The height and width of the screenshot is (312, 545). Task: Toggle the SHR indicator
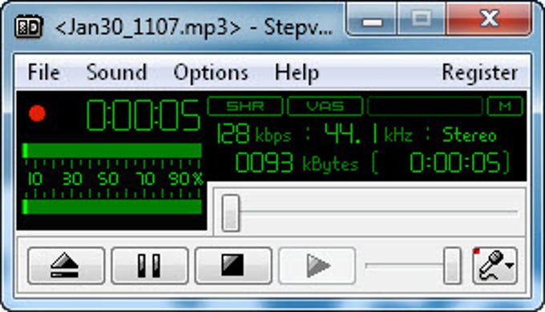coord(245,106)
